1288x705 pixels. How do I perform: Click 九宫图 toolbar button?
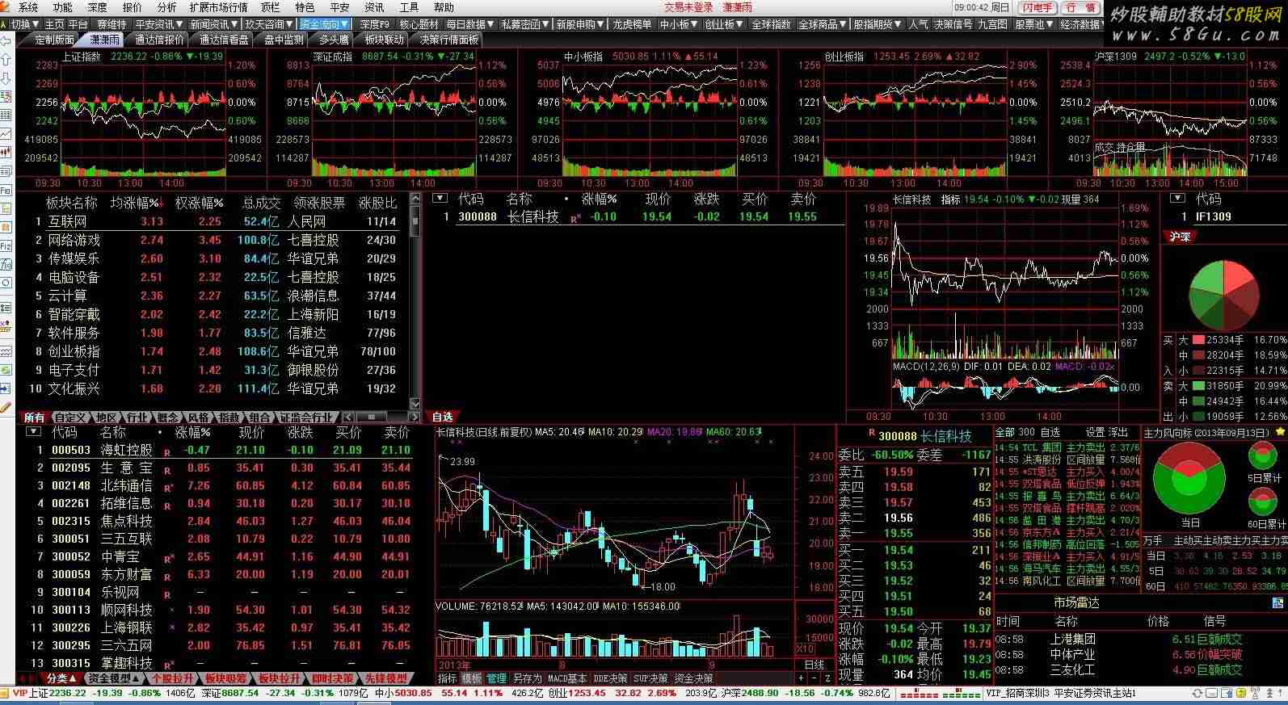coord(992,24)
